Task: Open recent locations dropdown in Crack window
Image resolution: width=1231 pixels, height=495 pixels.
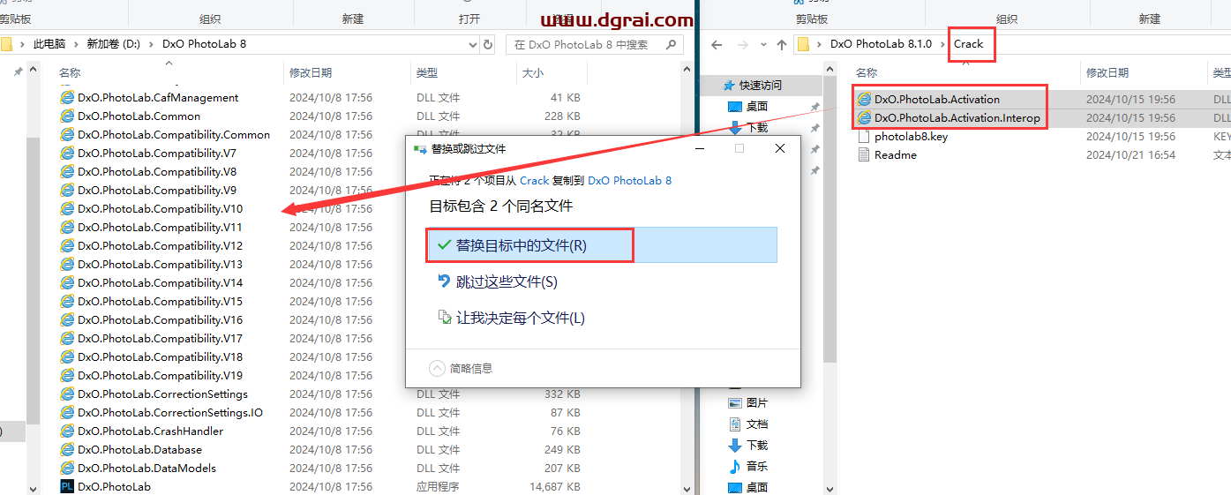Action: point(762,44)
